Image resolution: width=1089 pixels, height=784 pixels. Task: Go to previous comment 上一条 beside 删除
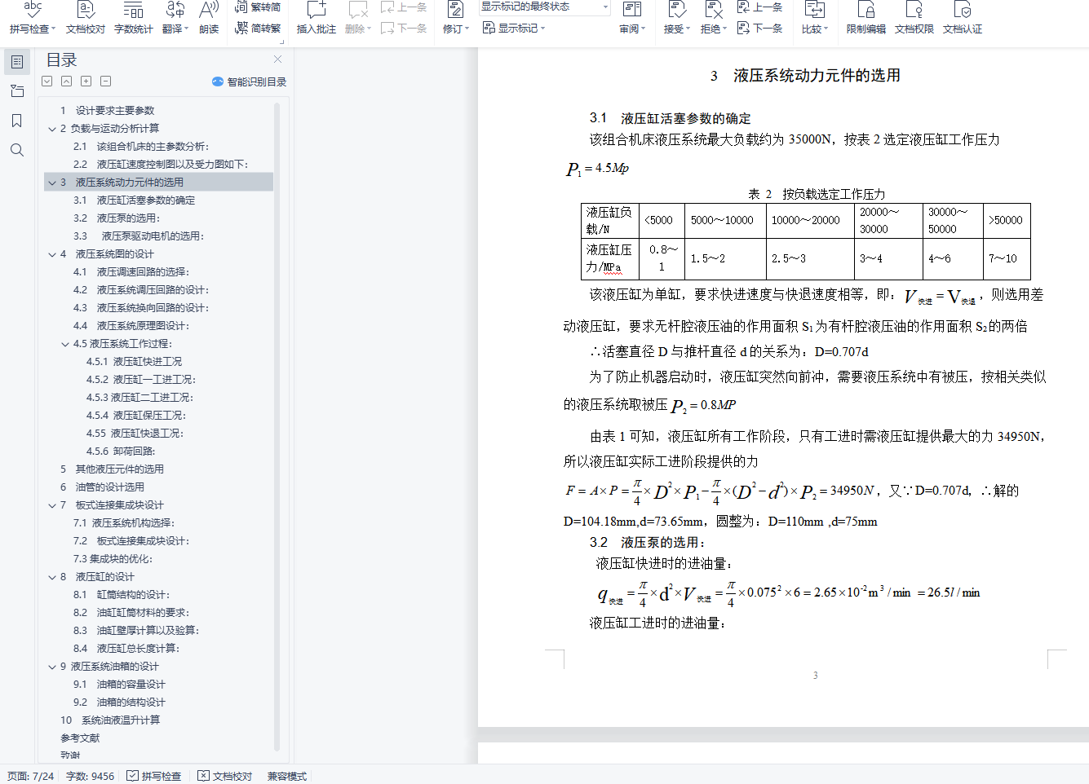(x=404, y=7)
